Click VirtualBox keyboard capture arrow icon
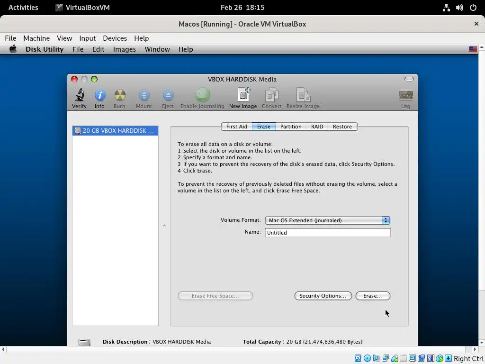Image resolution: width=485 pixels, height=364 pixels. (x=449, y=358)
